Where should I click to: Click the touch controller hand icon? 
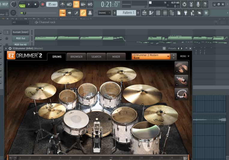(x=199, y=13)
